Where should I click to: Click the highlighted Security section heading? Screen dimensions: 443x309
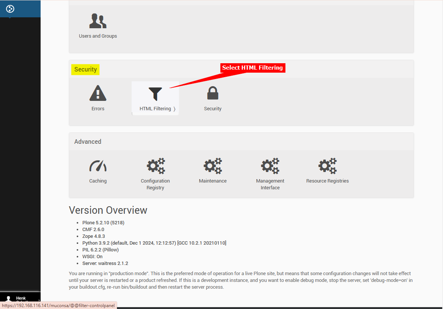tap(85, 69)
